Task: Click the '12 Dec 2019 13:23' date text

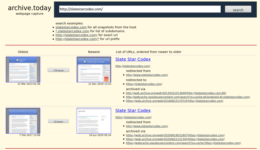Action: (100, 84)
